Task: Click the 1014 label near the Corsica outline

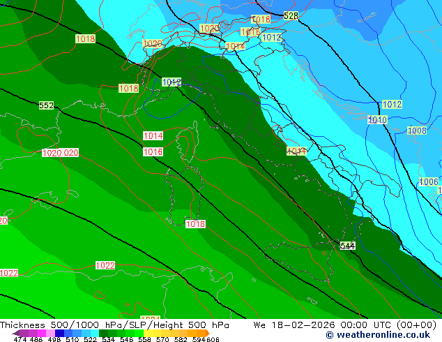Action: 153,136
